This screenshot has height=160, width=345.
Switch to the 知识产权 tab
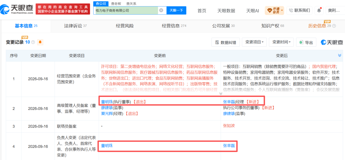(272, 26)
